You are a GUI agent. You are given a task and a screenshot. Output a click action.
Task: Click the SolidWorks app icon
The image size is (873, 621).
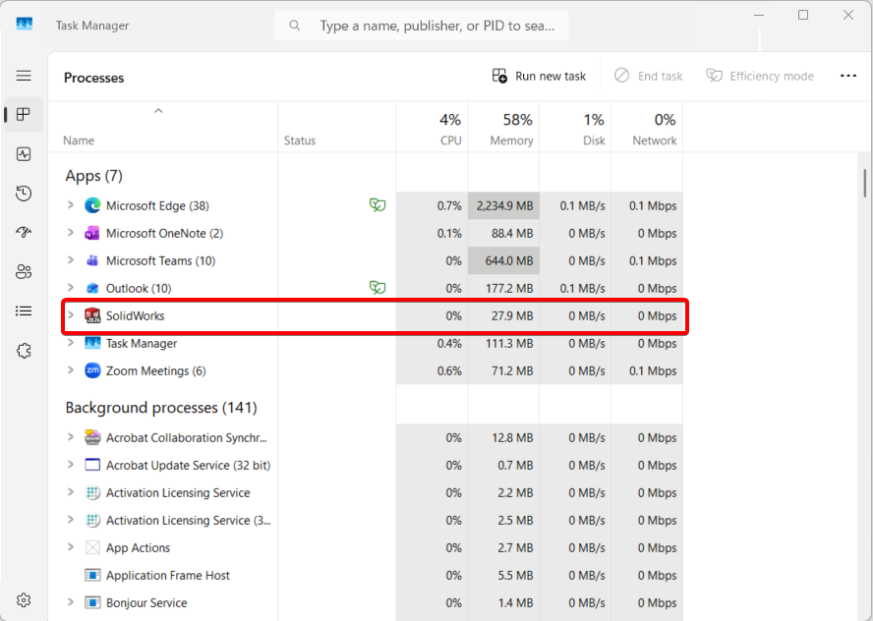coord(92,315)
